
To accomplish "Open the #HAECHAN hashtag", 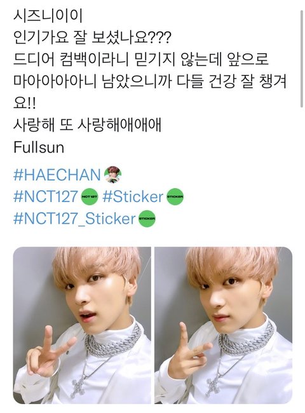I will 57,175.
